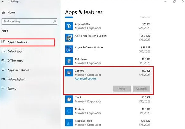Click the Clock app icon

(x=69, y=99)
